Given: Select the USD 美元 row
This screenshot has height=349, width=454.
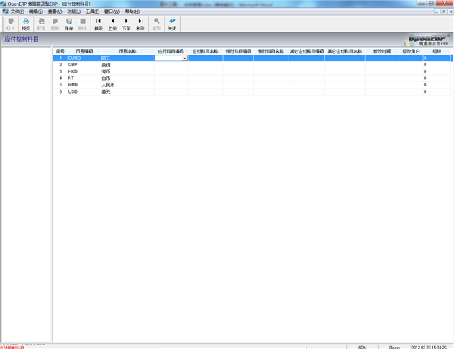Looking at the screenshot, I should point(73,91).
